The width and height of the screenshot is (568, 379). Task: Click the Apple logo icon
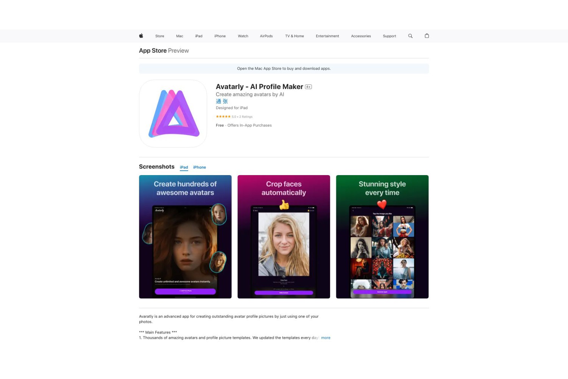point(141,36)
